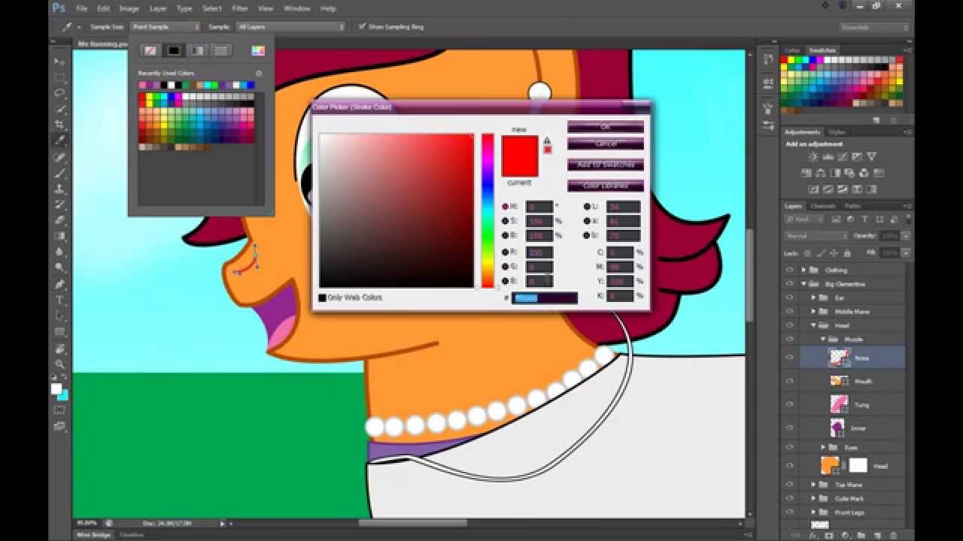This screenshot has width=963, height=541.
Task: Open the Image menu
Action: click(129, 8)
